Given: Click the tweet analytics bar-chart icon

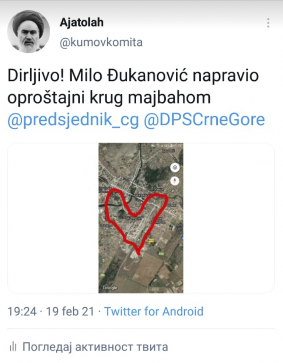Looking at the screenshot, I should click(x=13, y=347).
